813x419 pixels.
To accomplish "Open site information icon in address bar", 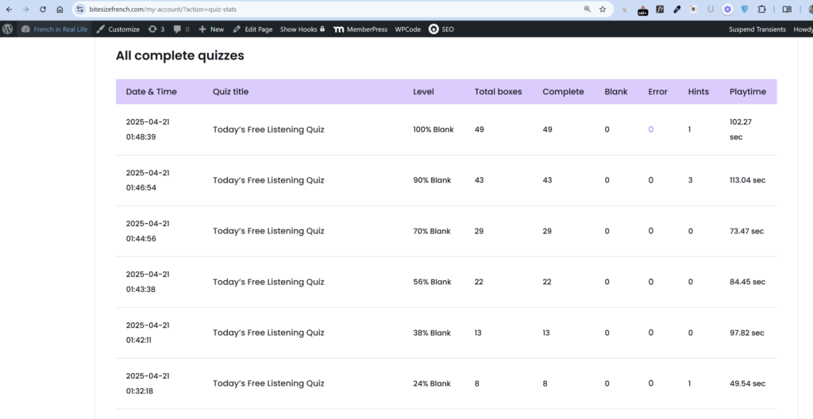I will 80,10.
